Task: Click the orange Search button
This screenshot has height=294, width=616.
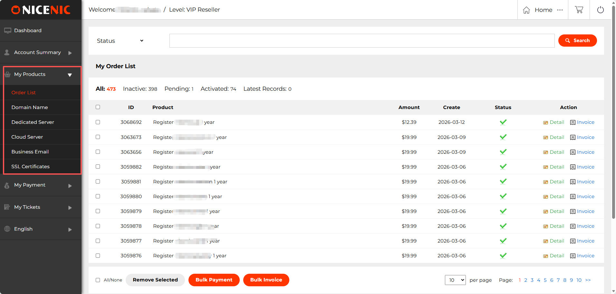Action: point(577,41)
